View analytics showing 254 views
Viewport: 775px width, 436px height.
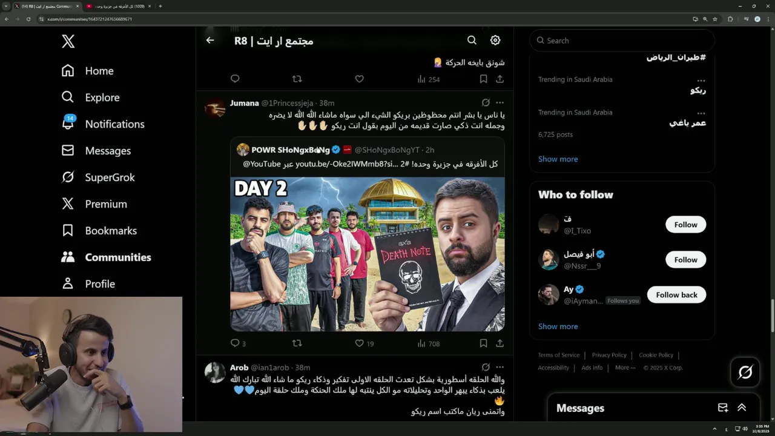[429, 79]
